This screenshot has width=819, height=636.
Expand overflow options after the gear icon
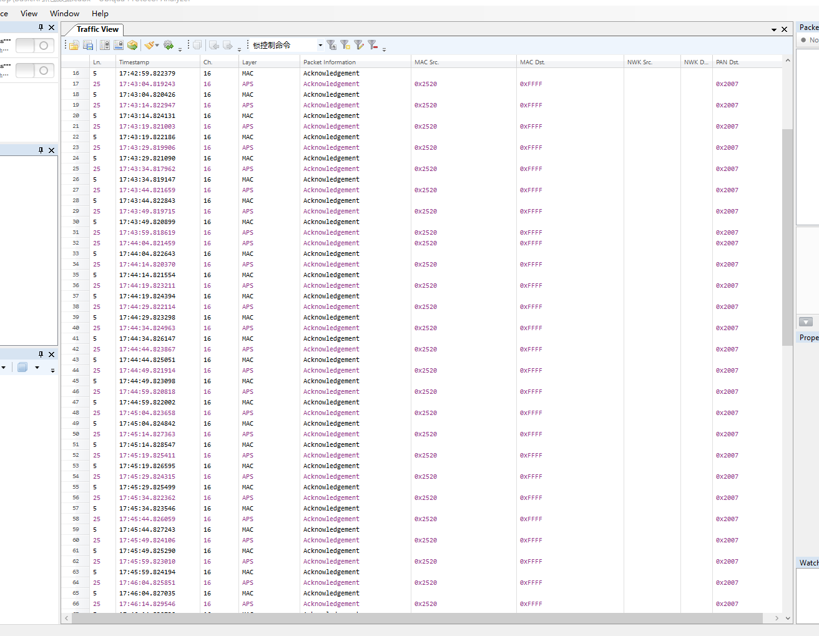point(180,48)
